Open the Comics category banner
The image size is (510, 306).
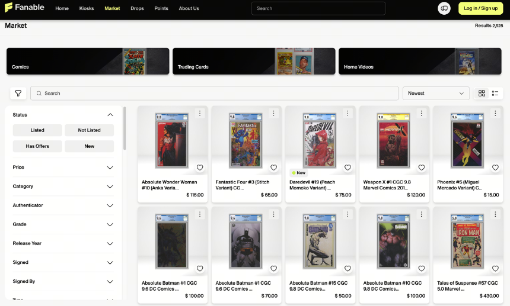pos(88,62)
